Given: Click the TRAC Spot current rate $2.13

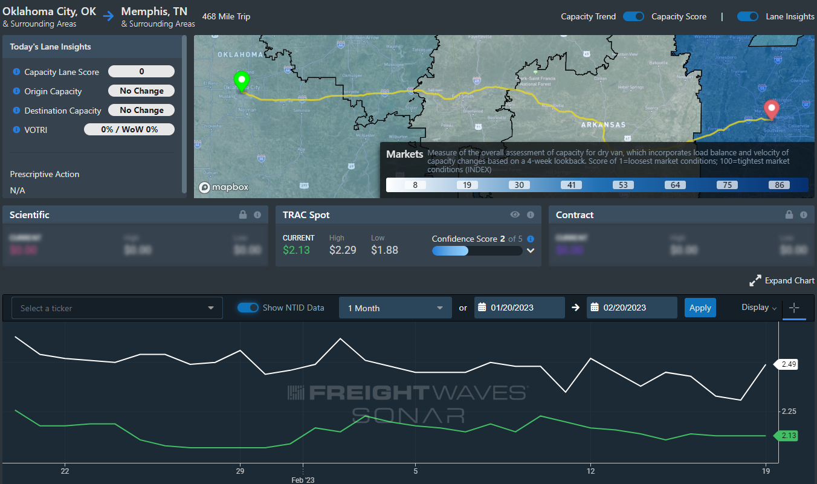Looking at the screenshot, I should click(x=296, y=250).
